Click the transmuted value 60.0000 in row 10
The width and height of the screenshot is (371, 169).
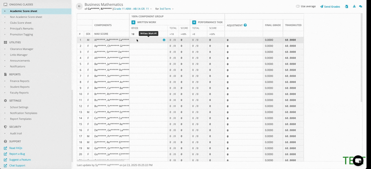click(x=290, y=94)
